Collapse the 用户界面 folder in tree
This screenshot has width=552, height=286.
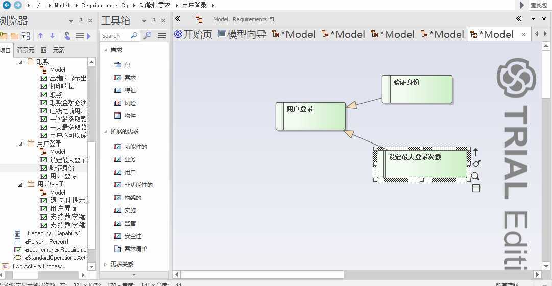20,184
